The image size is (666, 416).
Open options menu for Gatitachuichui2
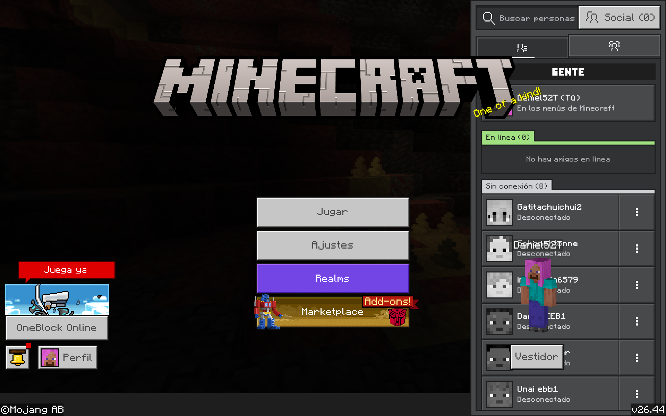coord(637,212)
